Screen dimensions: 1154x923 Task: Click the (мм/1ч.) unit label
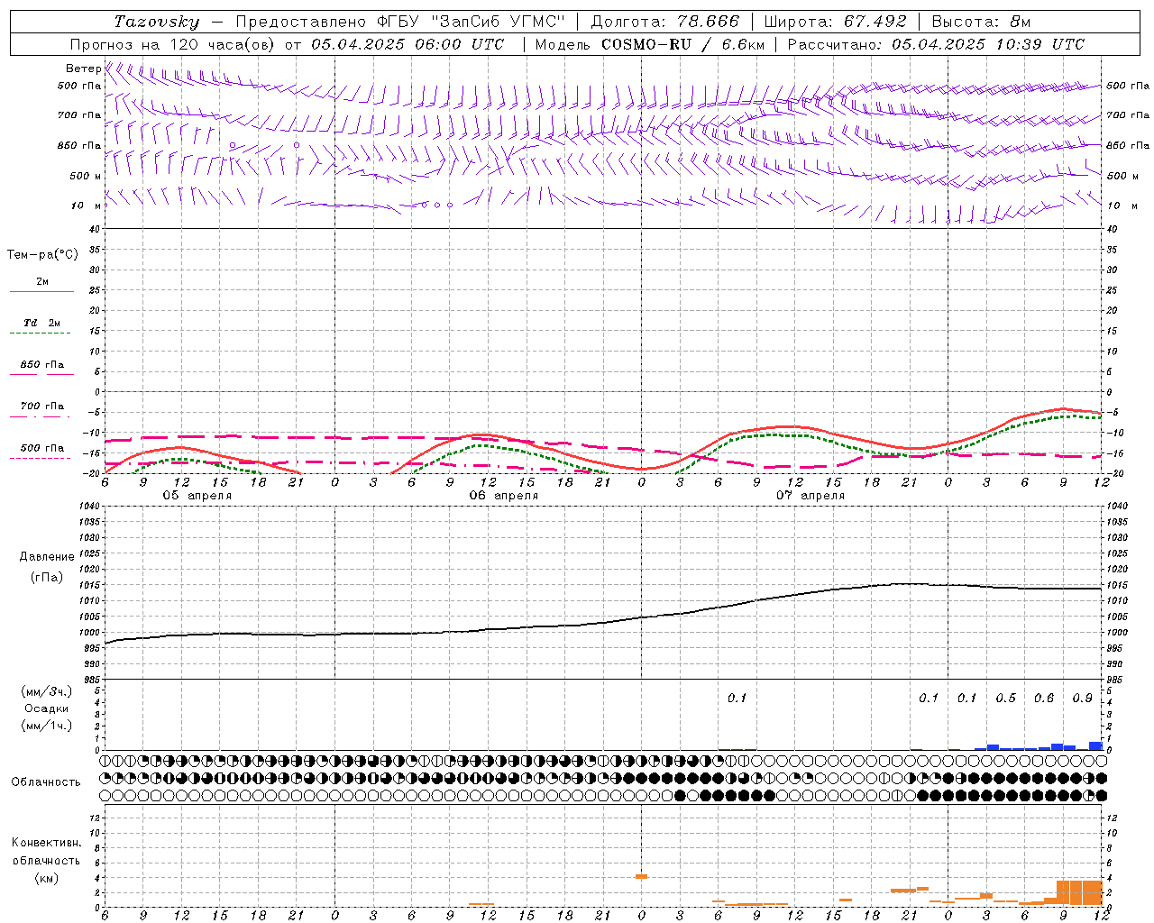47,726
